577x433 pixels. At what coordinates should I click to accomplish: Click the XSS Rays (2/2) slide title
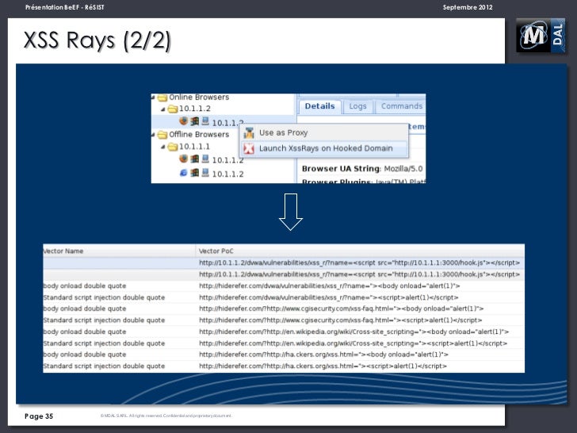click(x=97, y=40)
